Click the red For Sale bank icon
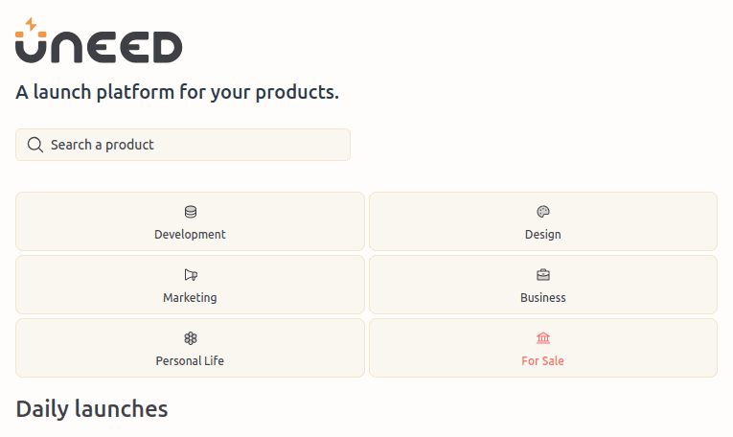Screen dimensions: 733x437 click(543, 338)
